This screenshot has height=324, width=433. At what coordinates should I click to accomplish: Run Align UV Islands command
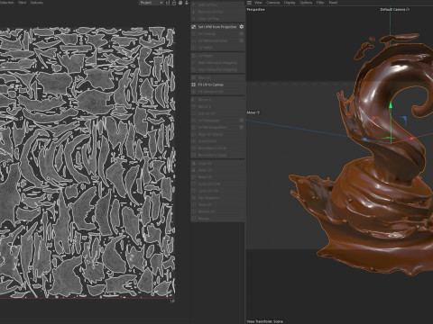tap(217, 134)
